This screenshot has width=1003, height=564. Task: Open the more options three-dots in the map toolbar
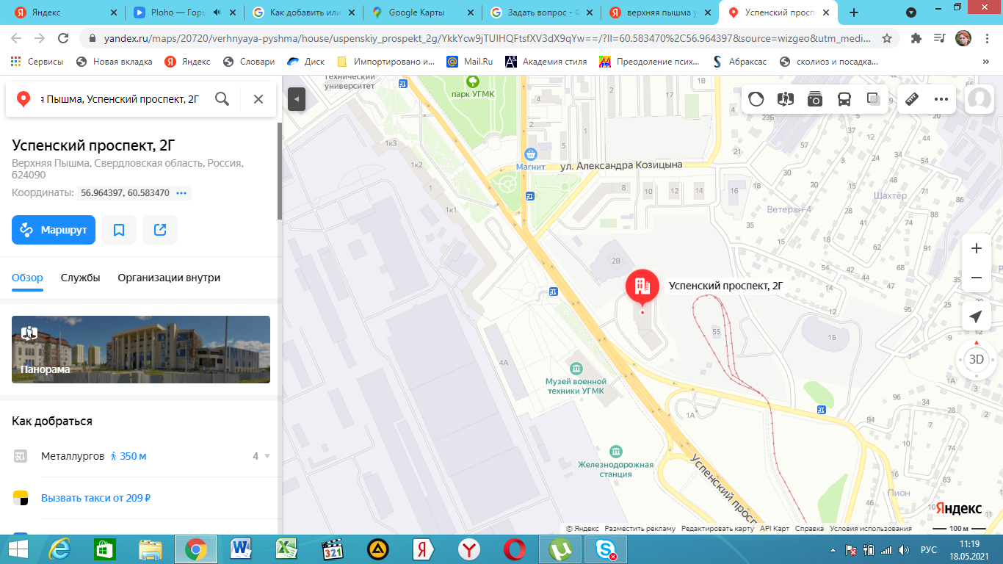tap(941, 99)
